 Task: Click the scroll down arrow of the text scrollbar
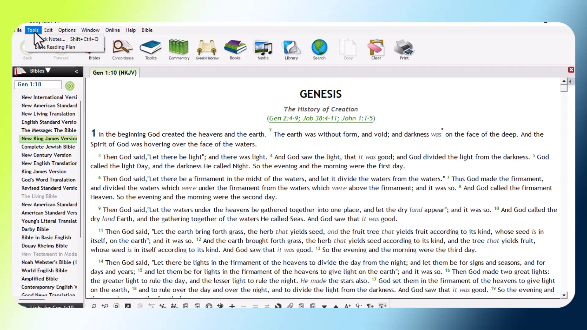point(564,295)
